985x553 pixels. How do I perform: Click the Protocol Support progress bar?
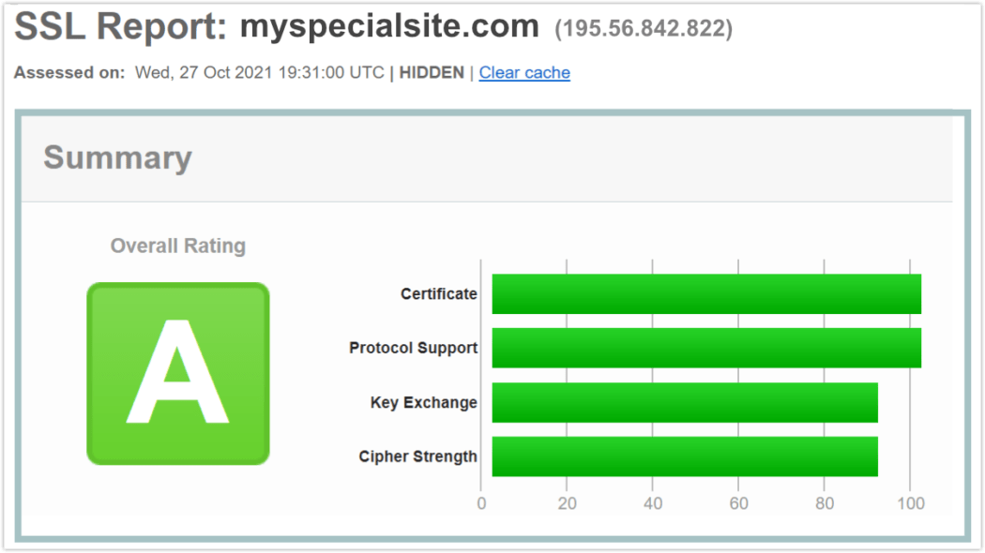704,347
